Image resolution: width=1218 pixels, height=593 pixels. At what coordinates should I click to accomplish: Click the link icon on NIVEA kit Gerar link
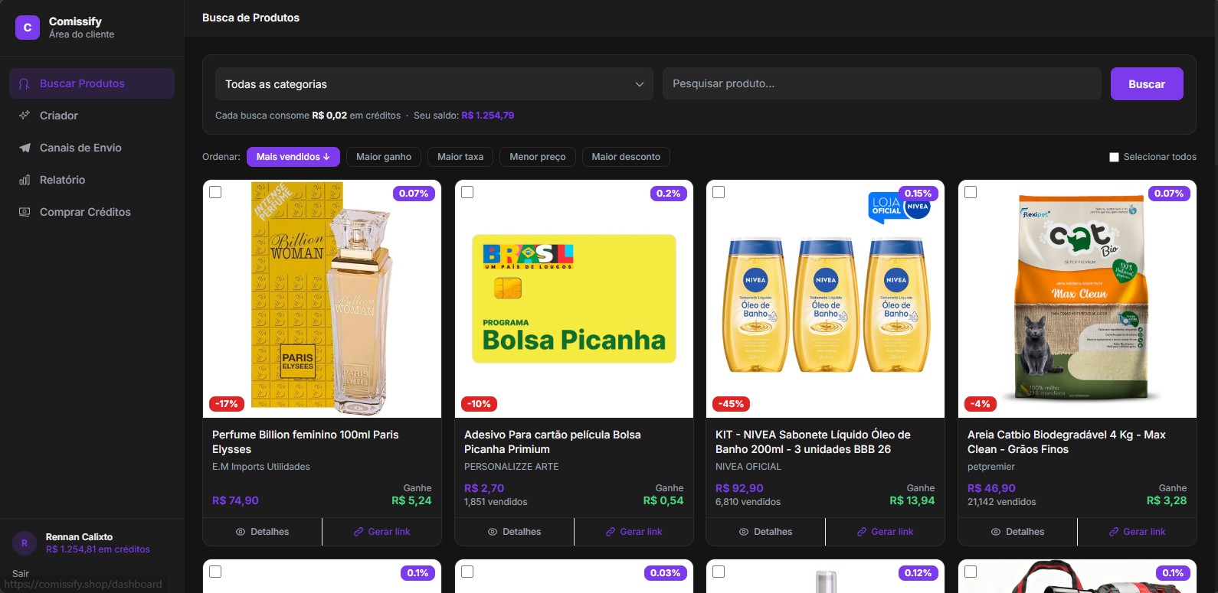coord(862,532)
